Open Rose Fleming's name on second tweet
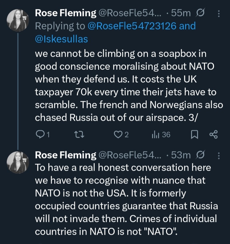Screen dimensions: 230x244 click(x=65, y=155)
